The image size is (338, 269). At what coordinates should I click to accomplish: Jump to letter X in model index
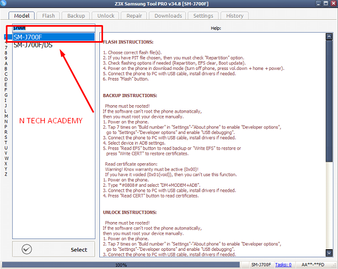point(6,164)
